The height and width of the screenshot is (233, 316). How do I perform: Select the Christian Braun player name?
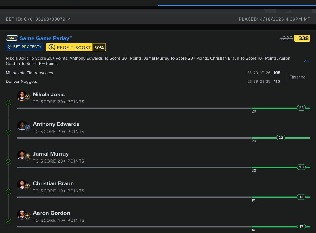(x=53, y=183)
